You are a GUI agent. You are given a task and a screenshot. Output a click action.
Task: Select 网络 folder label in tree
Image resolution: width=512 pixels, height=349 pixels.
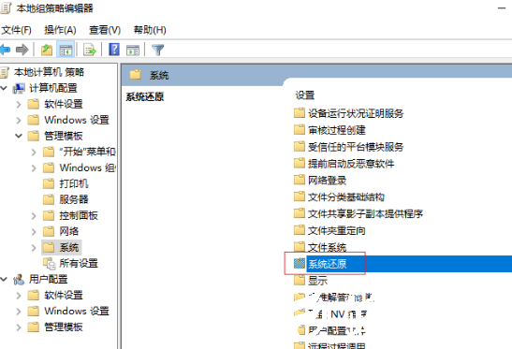69,231
